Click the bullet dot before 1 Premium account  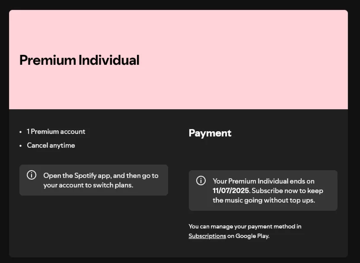click(x=20, y=132)
